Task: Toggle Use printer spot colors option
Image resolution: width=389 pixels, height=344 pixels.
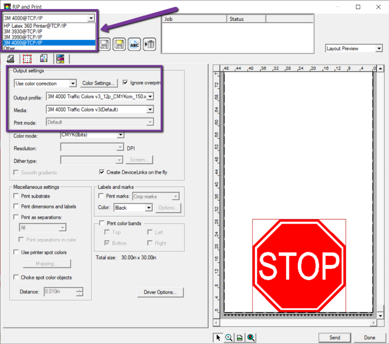Action: coord(16,252)
